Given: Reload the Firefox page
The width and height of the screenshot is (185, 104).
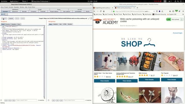Looking at the screenshot, I should pos(101,11).
